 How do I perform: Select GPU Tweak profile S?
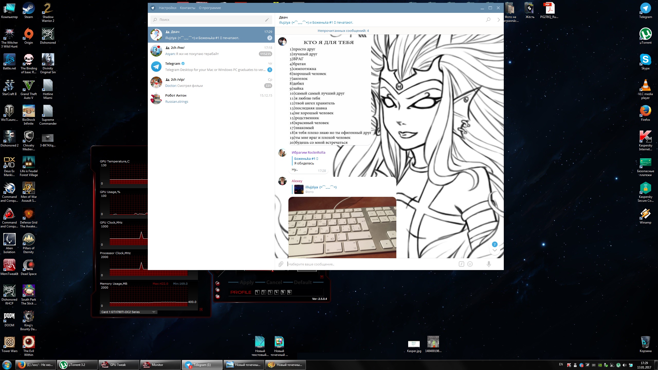pyautogui.click(x=283, y=292)
